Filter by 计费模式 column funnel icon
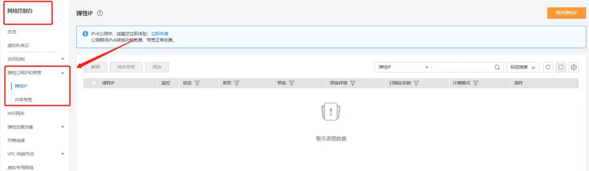The image size is (589, 171). (x=476, y=83)
